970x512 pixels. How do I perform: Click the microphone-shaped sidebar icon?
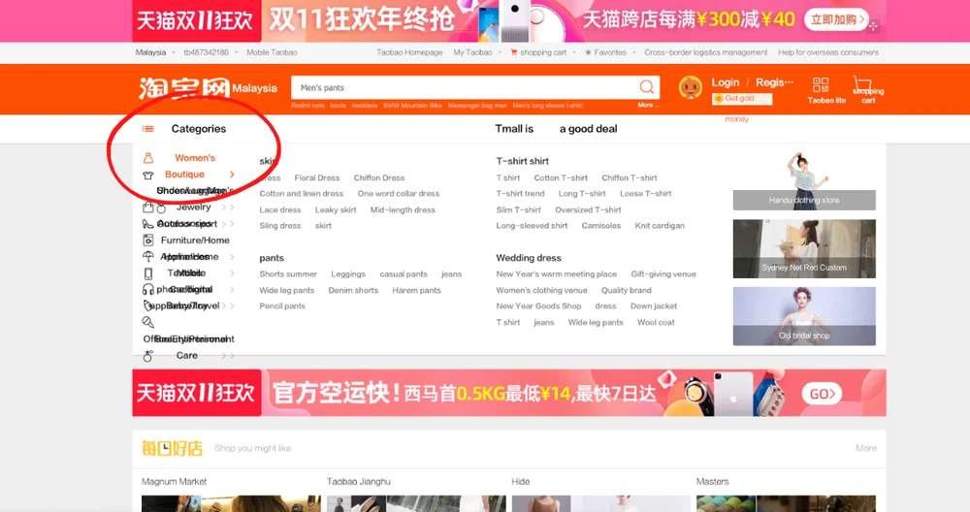tap(147, 322)
